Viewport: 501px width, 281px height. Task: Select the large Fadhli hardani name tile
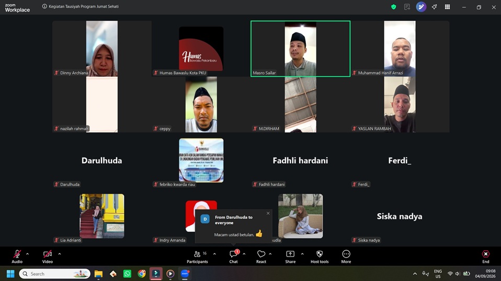[x=300, y=160]
